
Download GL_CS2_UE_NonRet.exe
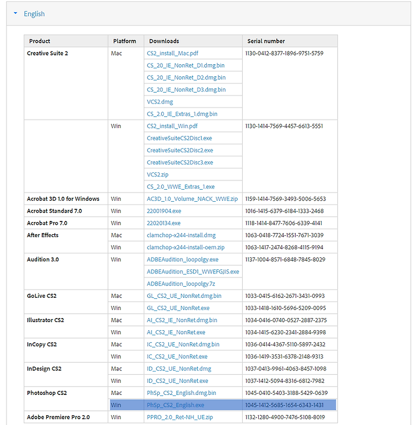pyautogui.click(x=178, y=308)
